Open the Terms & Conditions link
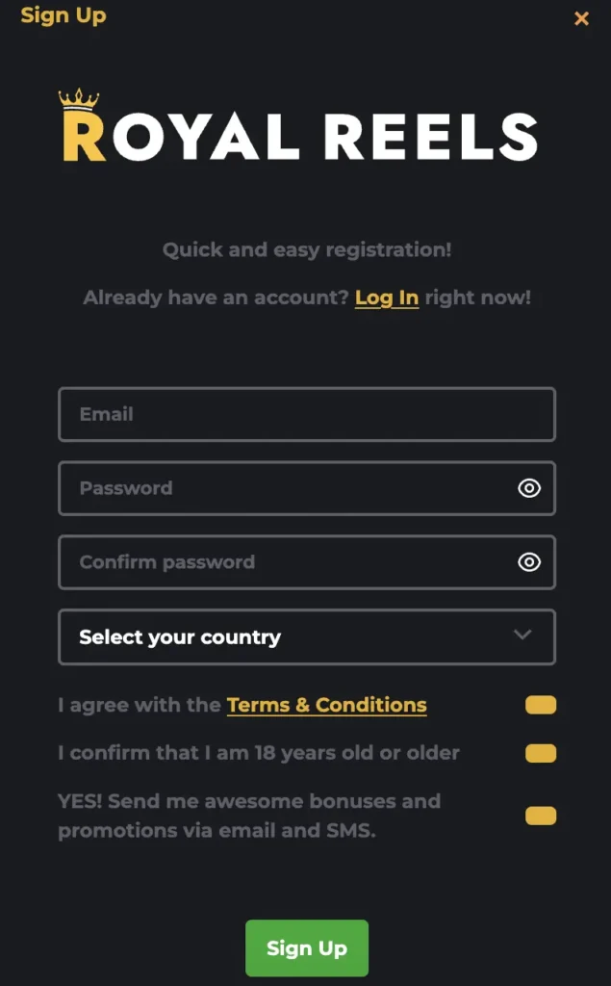The image size is (611, 986). pyautogui.click(x=327, y=705)
